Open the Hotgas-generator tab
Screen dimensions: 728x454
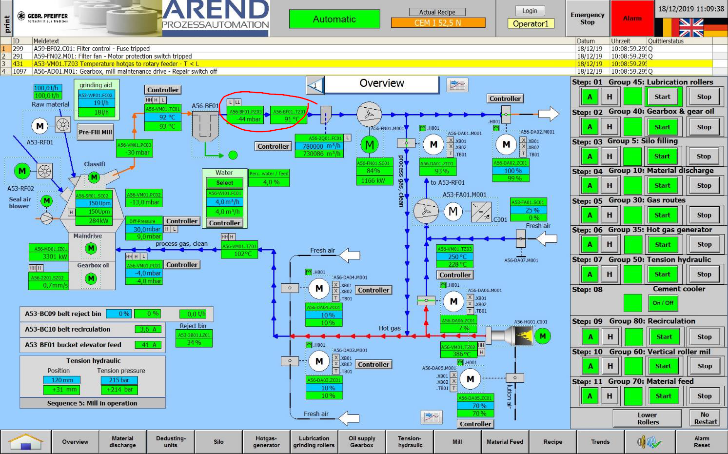click(x=266, y=442)
